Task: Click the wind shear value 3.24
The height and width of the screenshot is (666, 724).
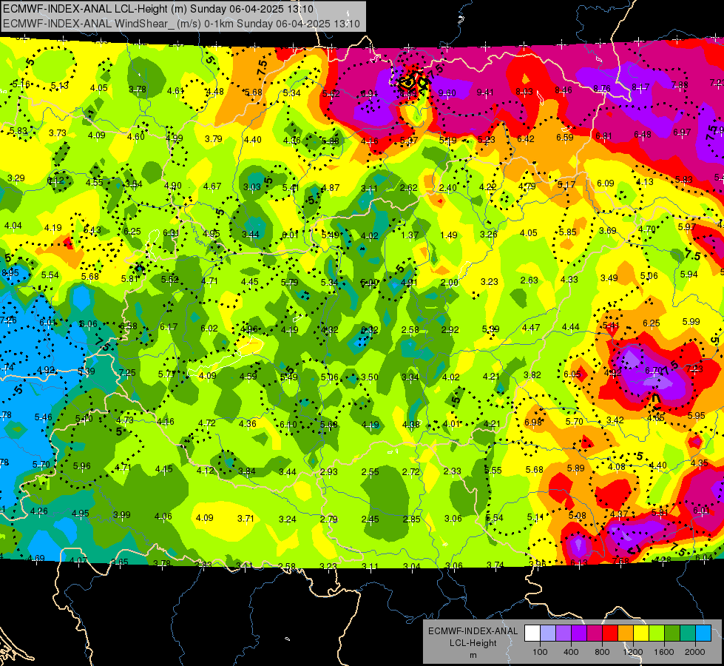Action: pyautogui.click(x=287, y=519)
